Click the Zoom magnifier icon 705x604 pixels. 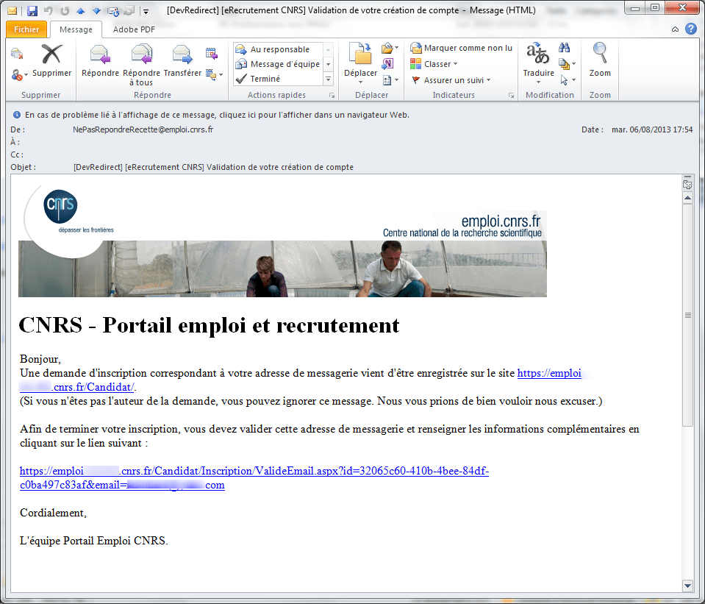coord(600,60)
